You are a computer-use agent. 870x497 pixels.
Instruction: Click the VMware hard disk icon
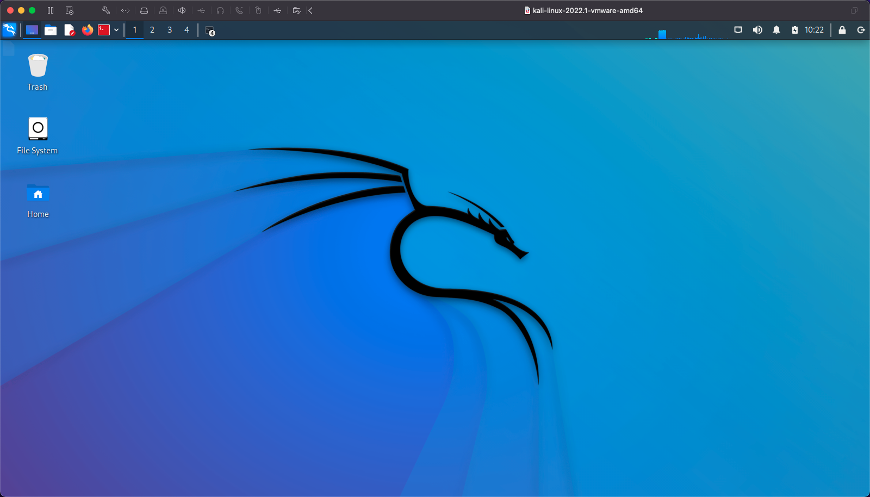click(144, 10)
